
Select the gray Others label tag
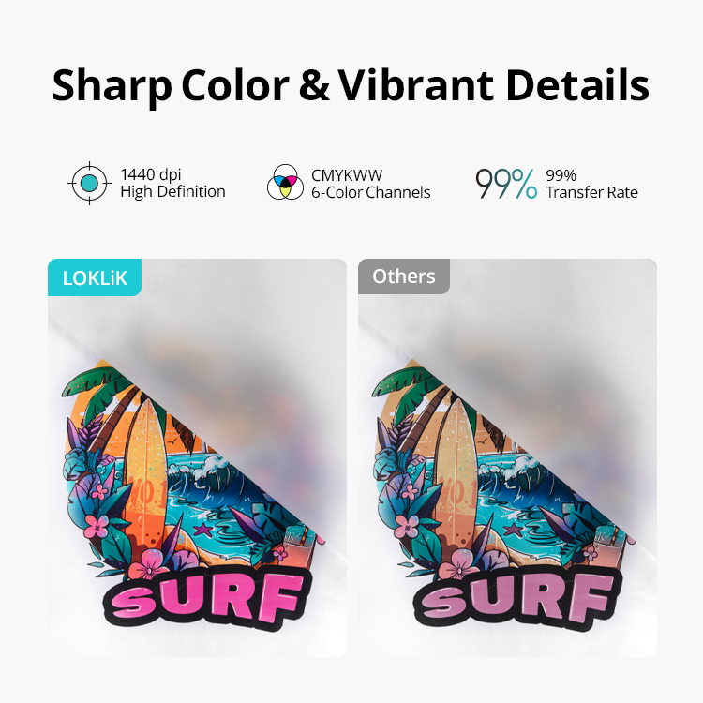point(403,277)
